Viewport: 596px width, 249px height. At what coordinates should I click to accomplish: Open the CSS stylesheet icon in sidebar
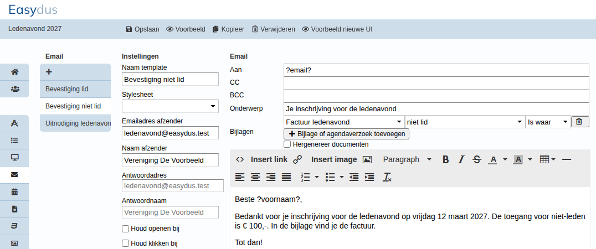point(14,226)
